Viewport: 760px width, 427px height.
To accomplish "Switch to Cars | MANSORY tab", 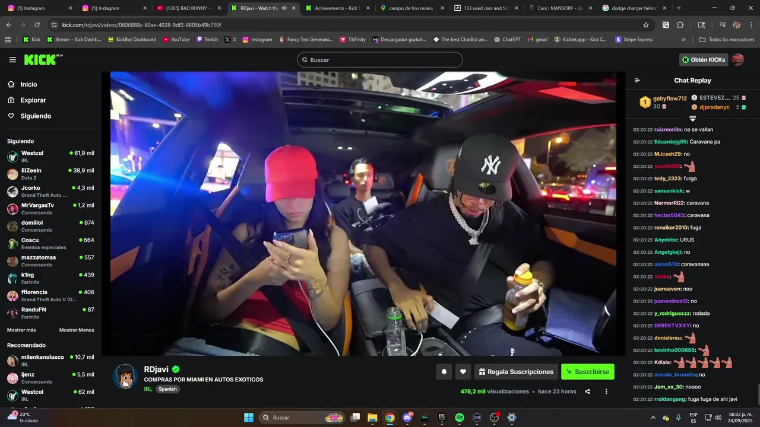I will point(560,8).
